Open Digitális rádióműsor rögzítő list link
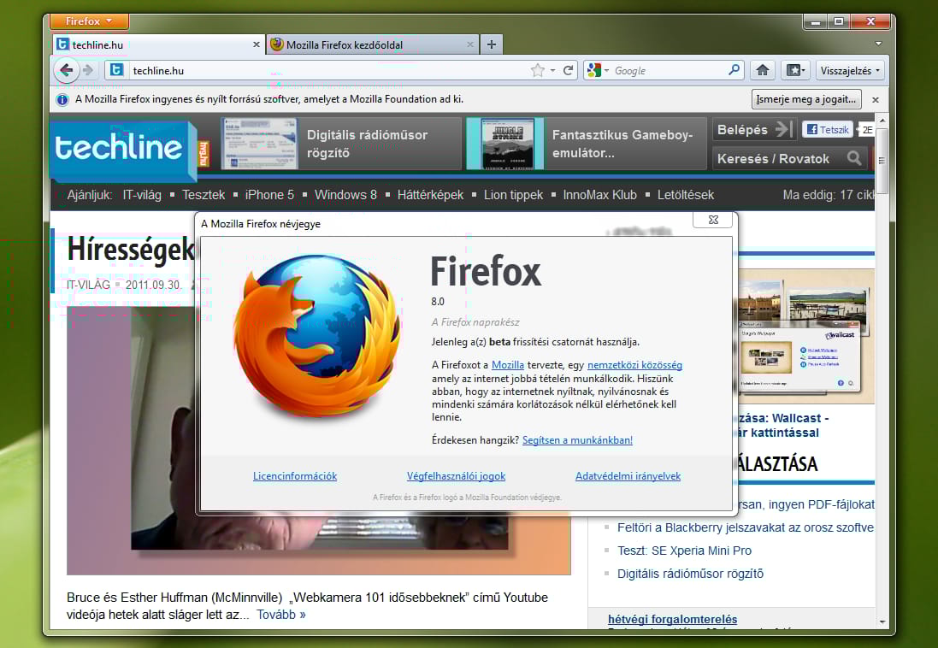This screenshot has height=648, width=938. pos(690,574)
